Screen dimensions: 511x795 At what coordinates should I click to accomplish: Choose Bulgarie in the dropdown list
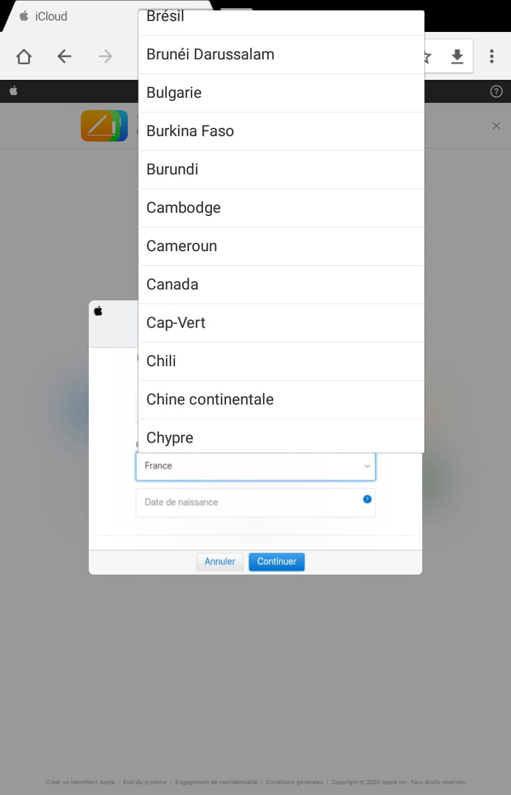coord(281,93)
